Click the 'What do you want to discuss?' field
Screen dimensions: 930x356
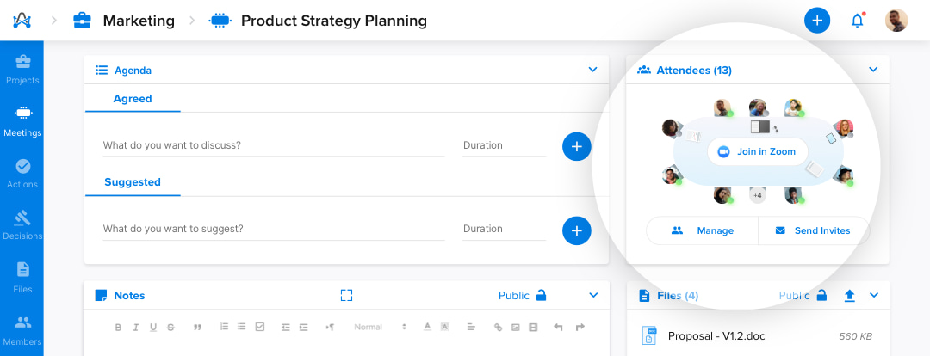click(274, 145)
